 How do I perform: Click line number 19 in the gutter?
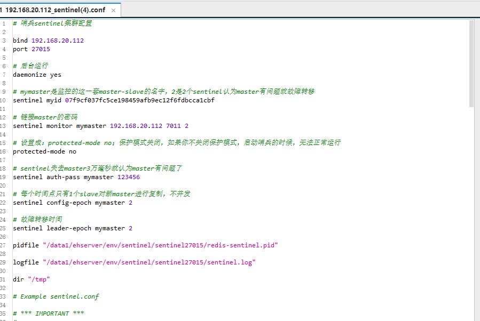[4, 176]
